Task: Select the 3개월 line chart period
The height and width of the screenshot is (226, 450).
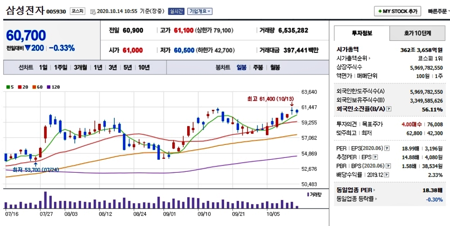Action: (x=81, y=68)
